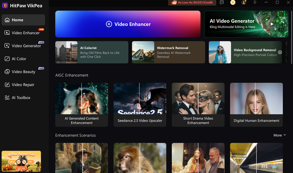The width and height of the screenshot is (293, 173).
Task: Click the vertical scrollbar on the right
Action: [291, 37]
